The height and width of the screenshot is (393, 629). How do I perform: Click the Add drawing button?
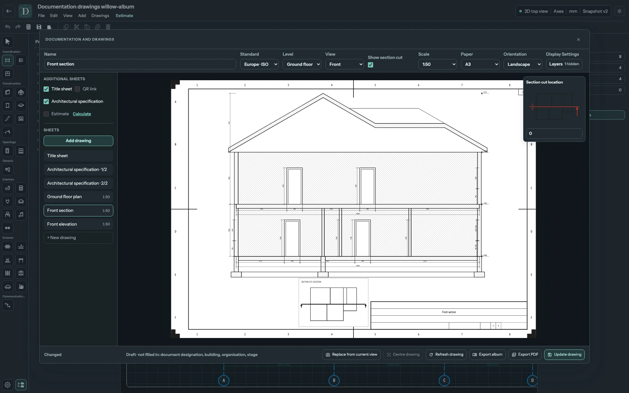point(78,141)
